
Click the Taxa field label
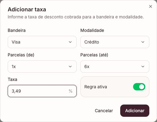point(13,79)
